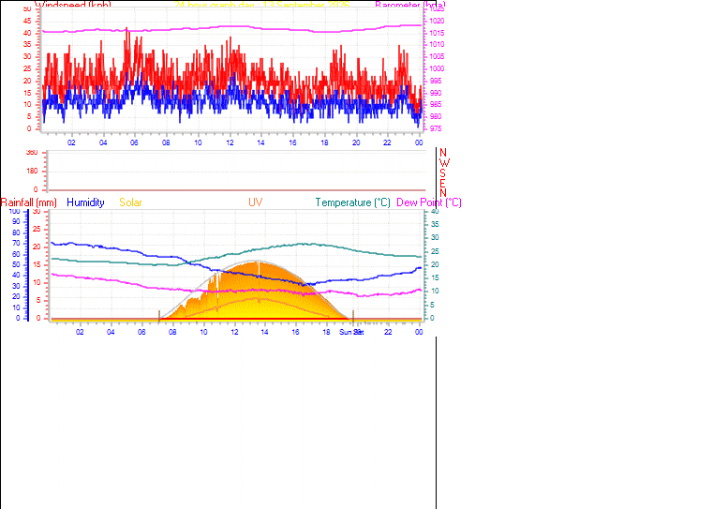Click 35 on the teal temperature axis
This screenshot has height=509, width=713.
[435, 224]
